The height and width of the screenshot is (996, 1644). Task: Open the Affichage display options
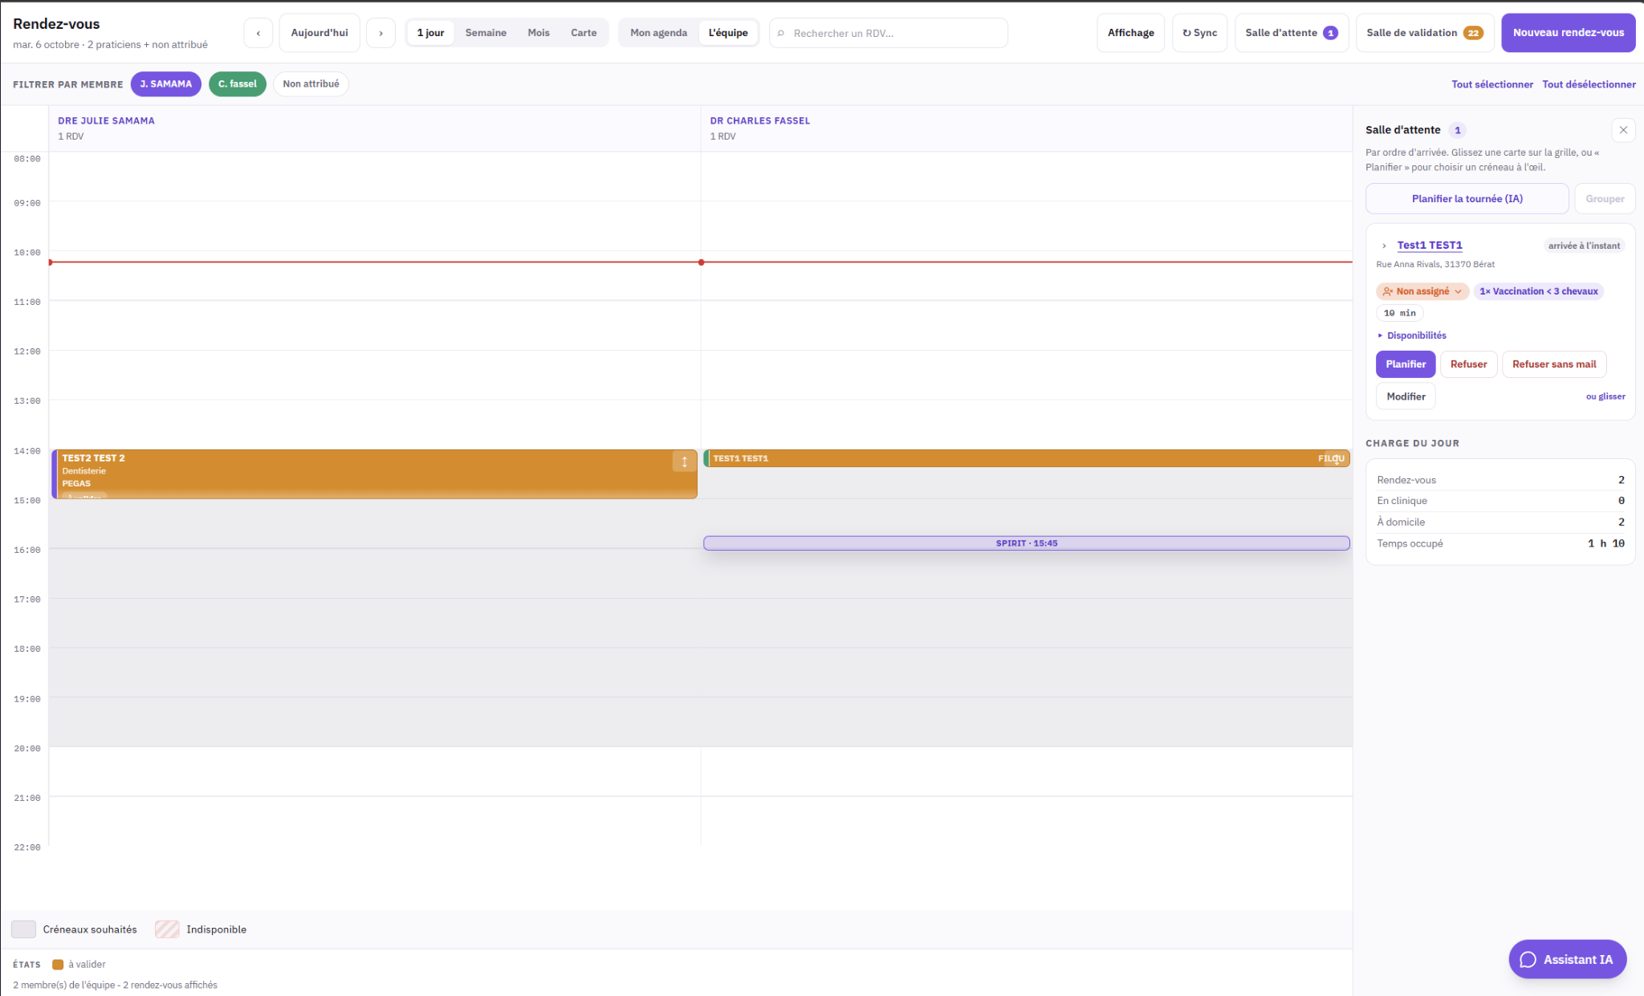tap(1130, 33)
